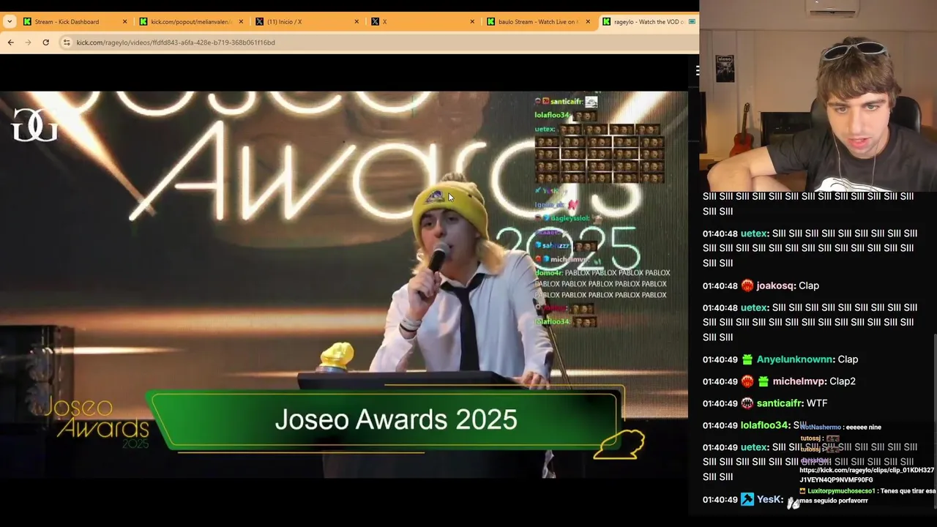Switch to the (11) Inicio / X tab

click(x=307, y=21)
